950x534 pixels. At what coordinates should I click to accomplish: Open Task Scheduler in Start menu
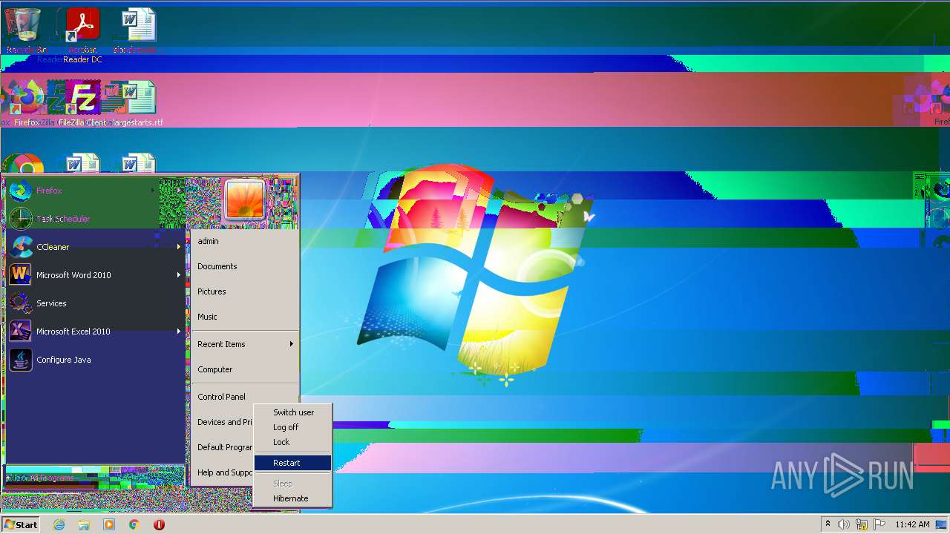(x=82, y=219)
